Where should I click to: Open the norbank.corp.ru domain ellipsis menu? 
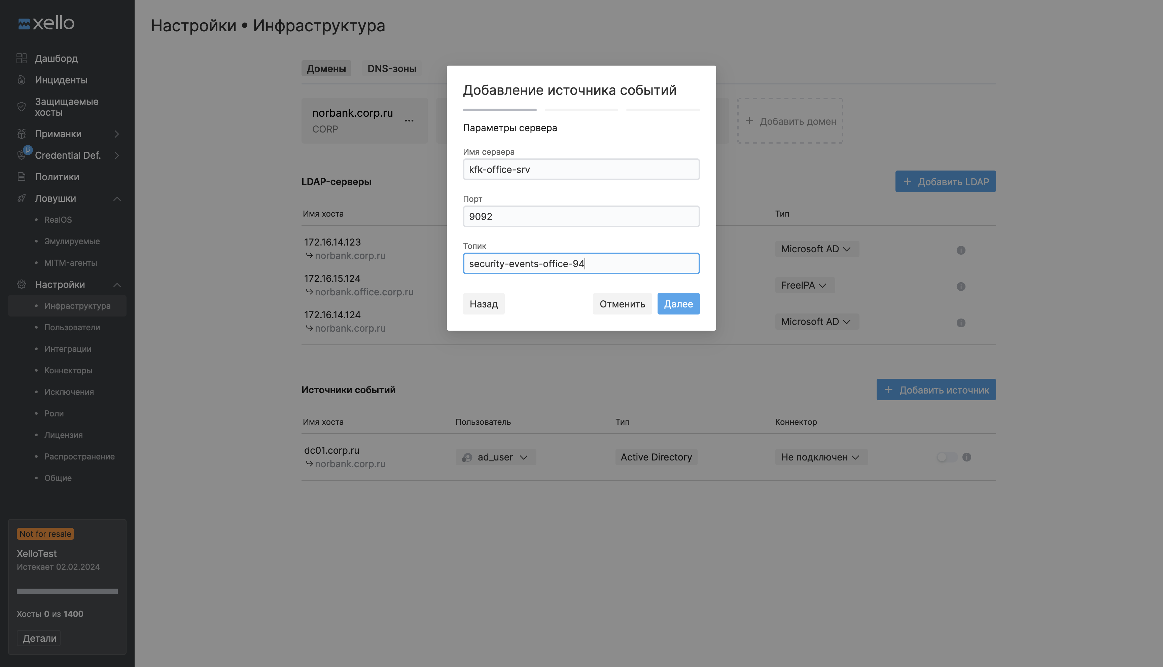pyautogui.click(x=409, y=120)
